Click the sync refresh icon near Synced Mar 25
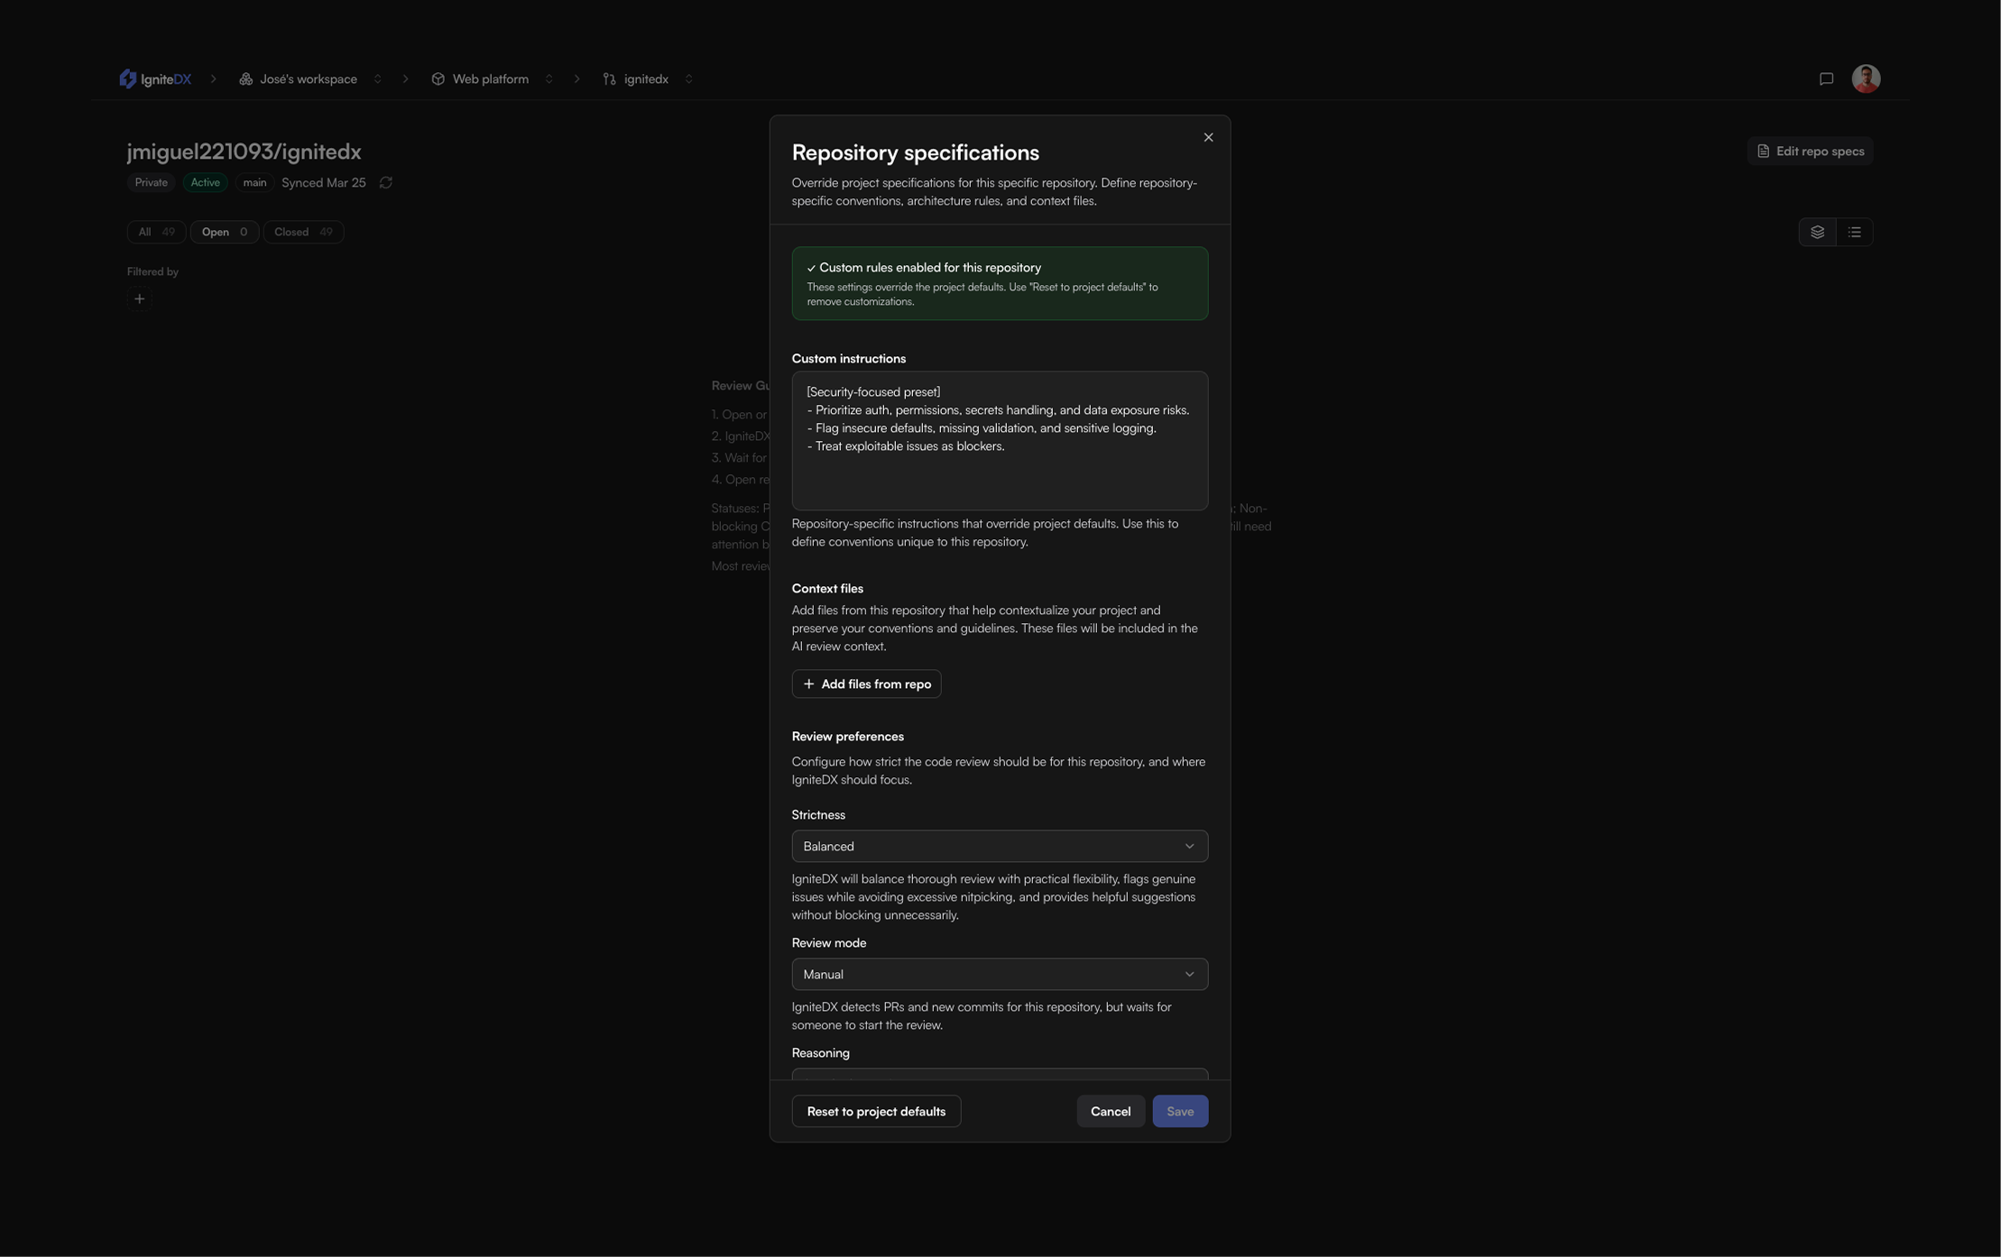 pos(386,183)
